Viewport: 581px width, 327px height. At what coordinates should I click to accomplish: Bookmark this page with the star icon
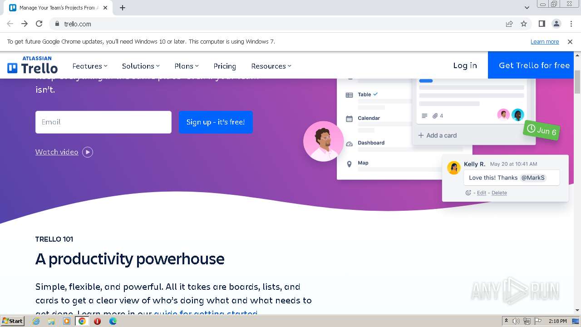524,24
